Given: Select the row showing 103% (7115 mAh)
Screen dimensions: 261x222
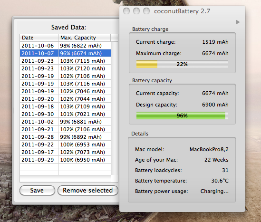Looking at the screenshot, I should pos(65,61).
